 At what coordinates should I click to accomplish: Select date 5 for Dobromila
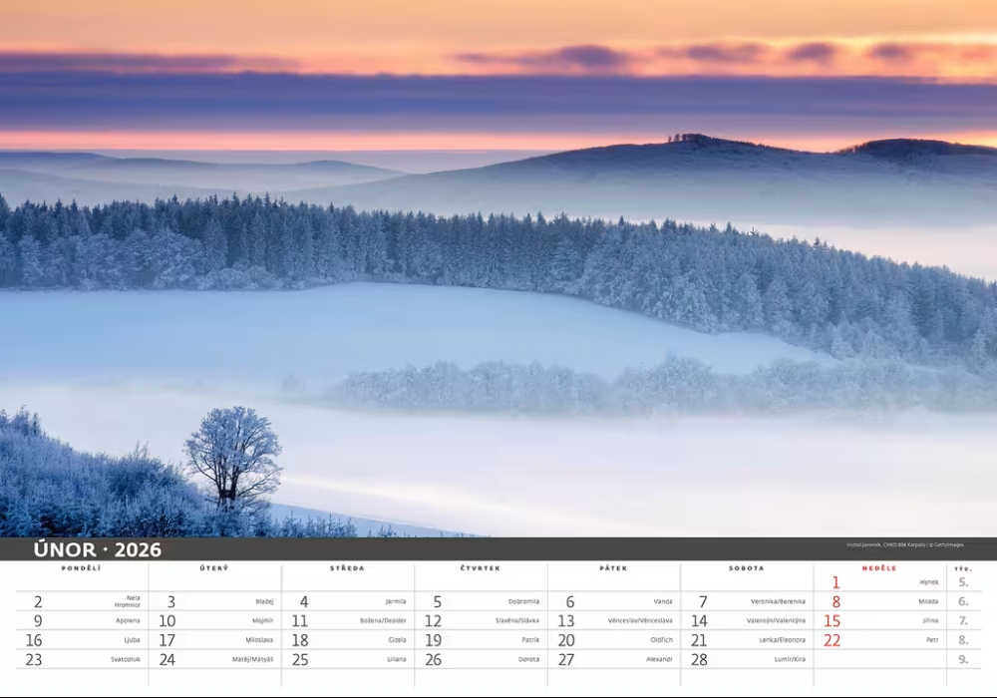tap(437, 601)
